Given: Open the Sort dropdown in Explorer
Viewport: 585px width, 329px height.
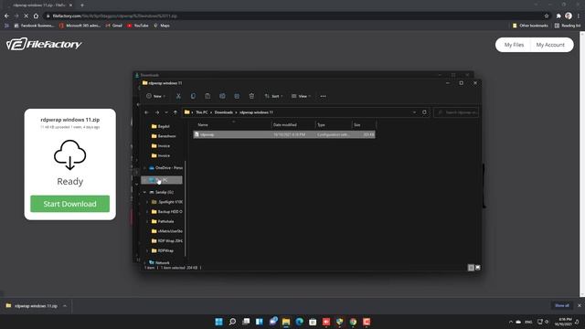Looking at the screenshot, I should point(273,96).
